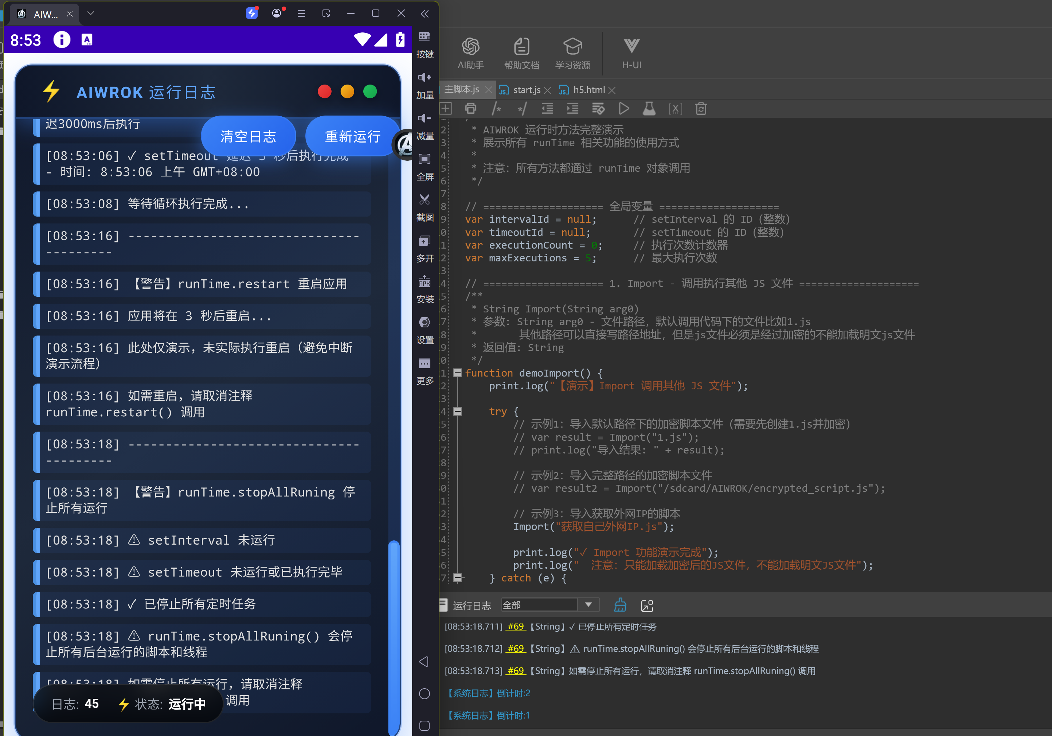Click the 重新运行 button
The width and height of the screenshot is (1052, 736).
coord(352,137)
